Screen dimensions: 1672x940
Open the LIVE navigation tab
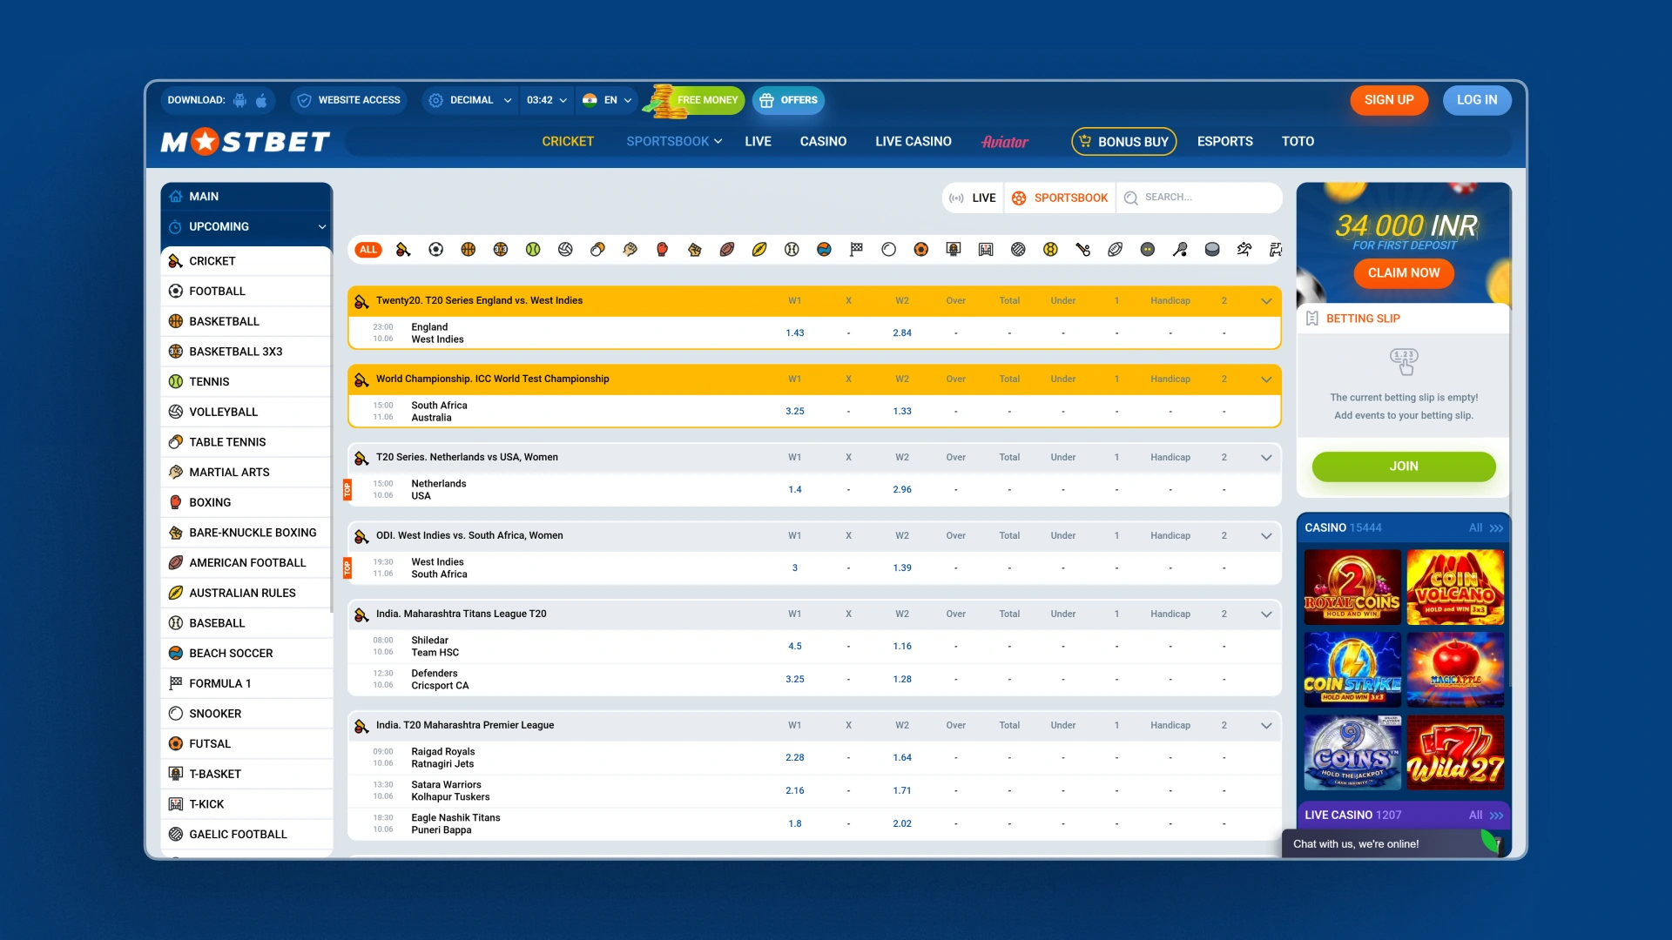[758, 141]
